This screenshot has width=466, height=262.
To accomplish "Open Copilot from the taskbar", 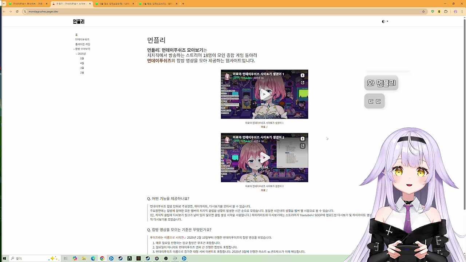I will (75, 258).
